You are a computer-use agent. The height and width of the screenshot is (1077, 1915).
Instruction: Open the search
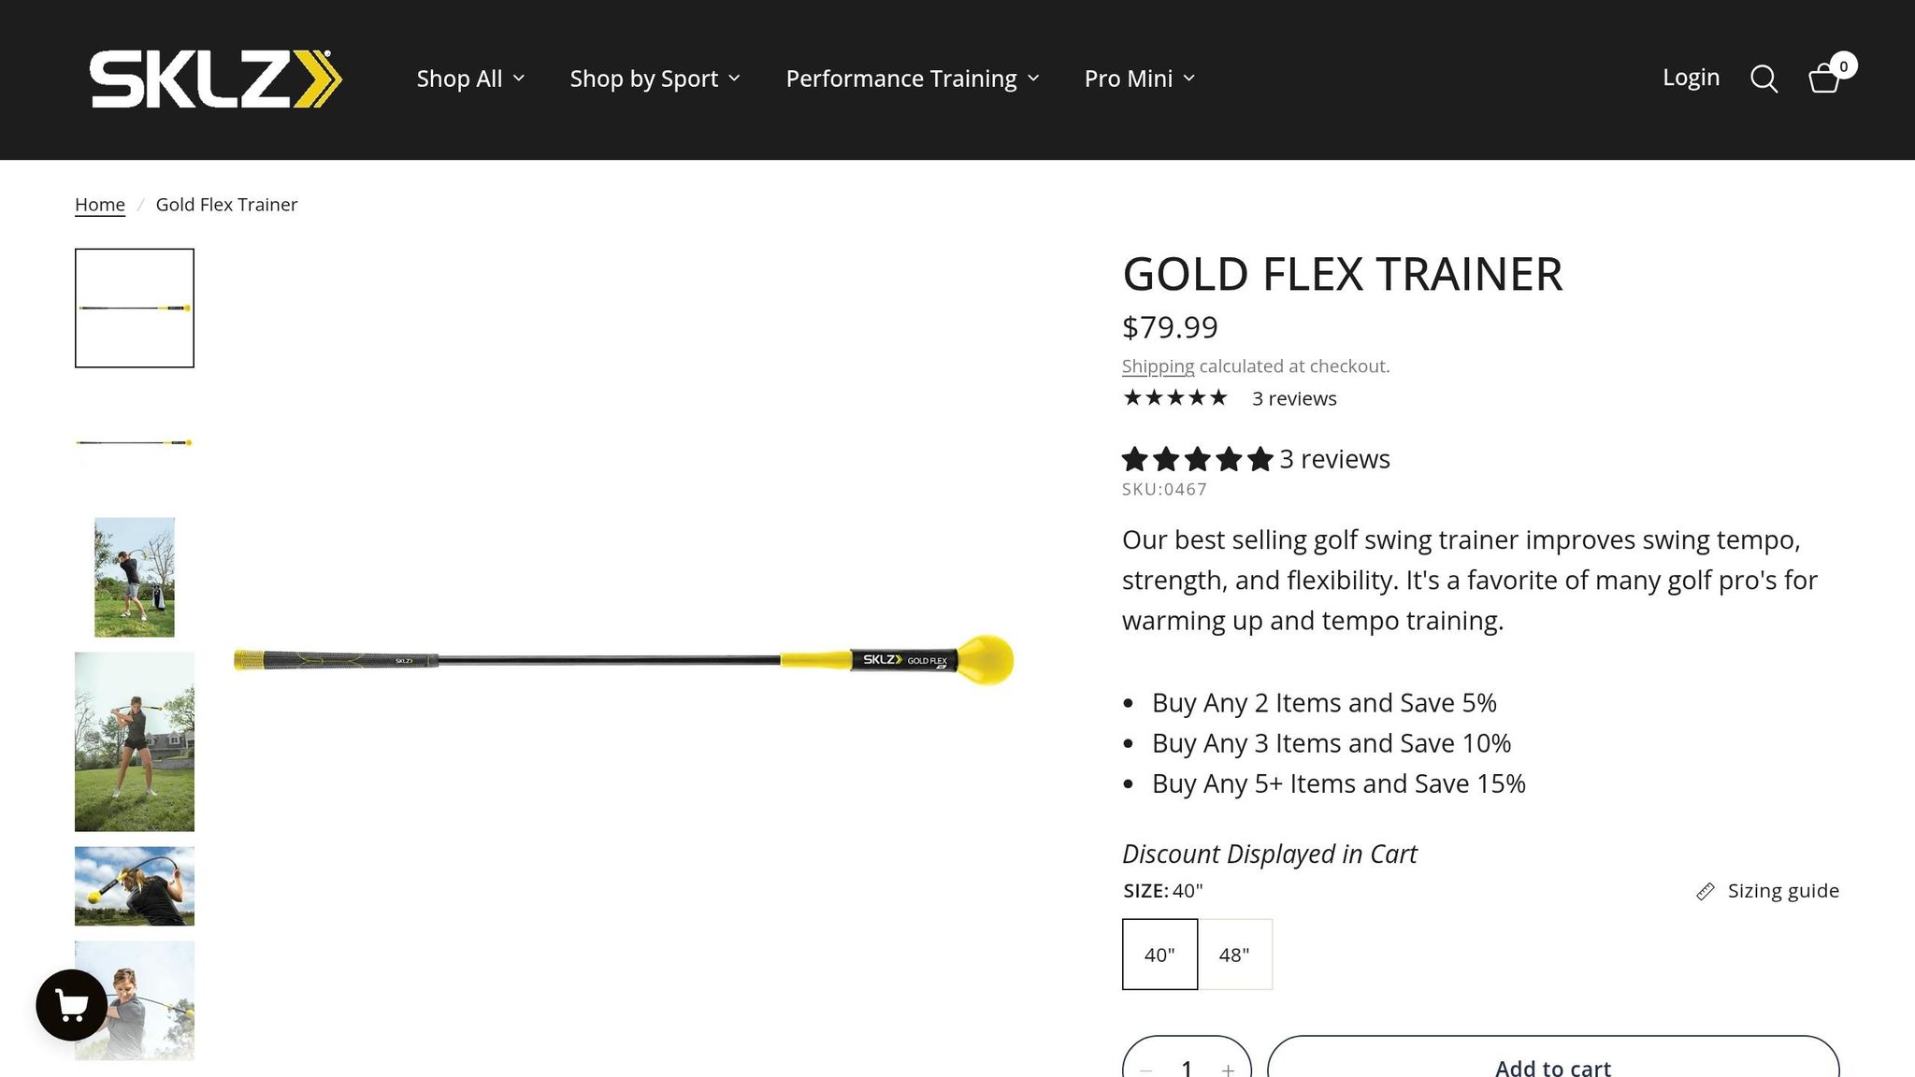(1764, 79)
